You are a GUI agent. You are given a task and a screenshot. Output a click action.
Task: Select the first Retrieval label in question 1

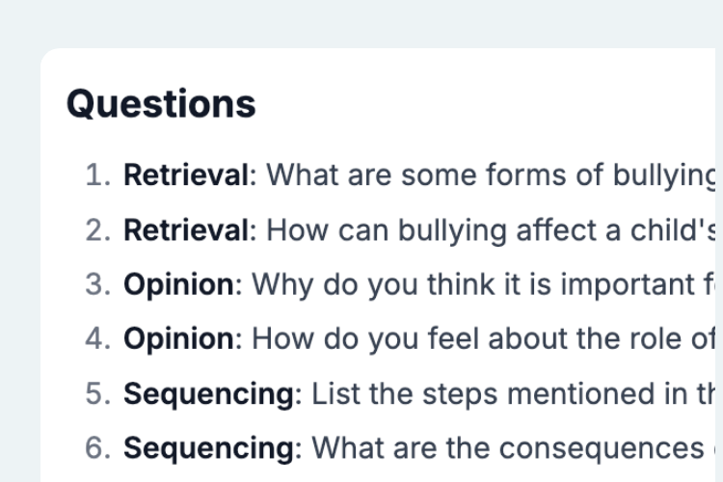point(186,175)
